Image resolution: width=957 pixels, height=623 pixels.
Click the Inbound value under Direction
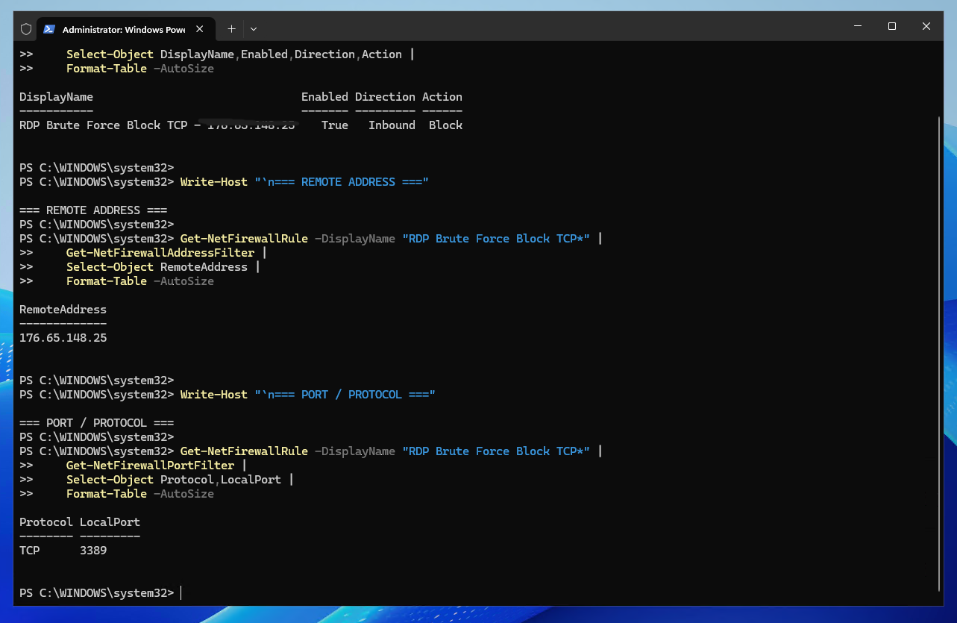pyautogui.click(x=392, y=125)
